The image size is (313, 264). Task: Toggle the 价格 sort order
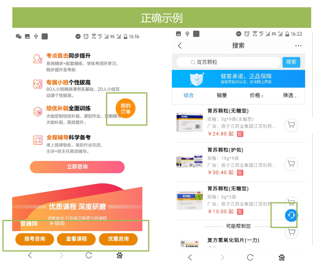pyautogui.click(x=257, y=95)
